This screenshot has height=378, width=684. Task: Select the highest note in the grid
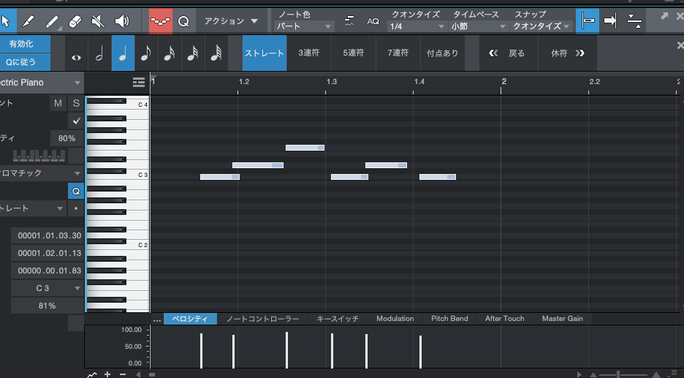(305, 148)
